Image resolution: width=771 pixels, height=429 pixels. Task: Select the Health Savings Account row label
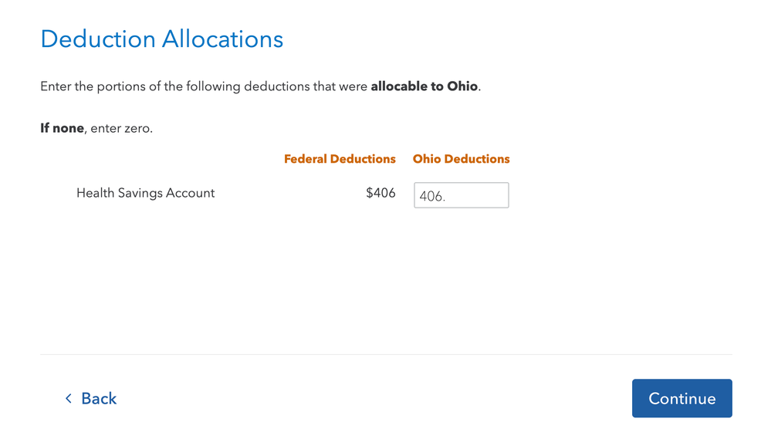pos(145,193)
